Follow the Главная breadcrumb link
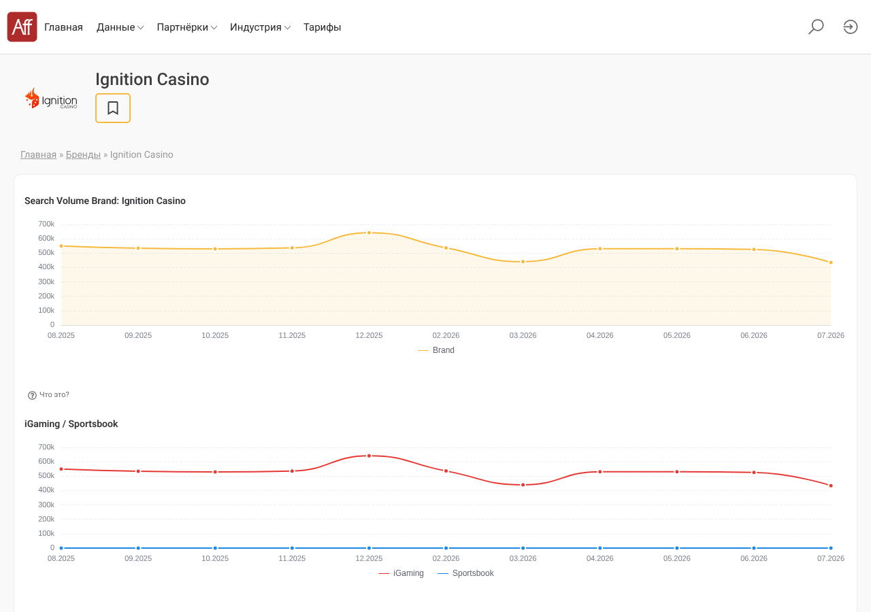 point(38,154)
